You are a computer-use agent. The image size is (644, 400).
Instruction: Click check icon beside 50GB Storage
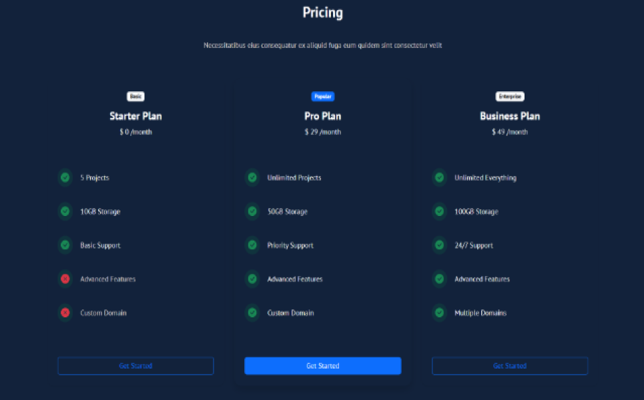click(x=252, y=211)
